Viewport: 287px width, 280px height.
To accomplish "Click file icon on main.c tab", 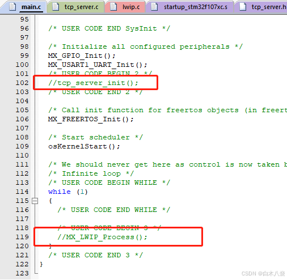I will (12, 7).
